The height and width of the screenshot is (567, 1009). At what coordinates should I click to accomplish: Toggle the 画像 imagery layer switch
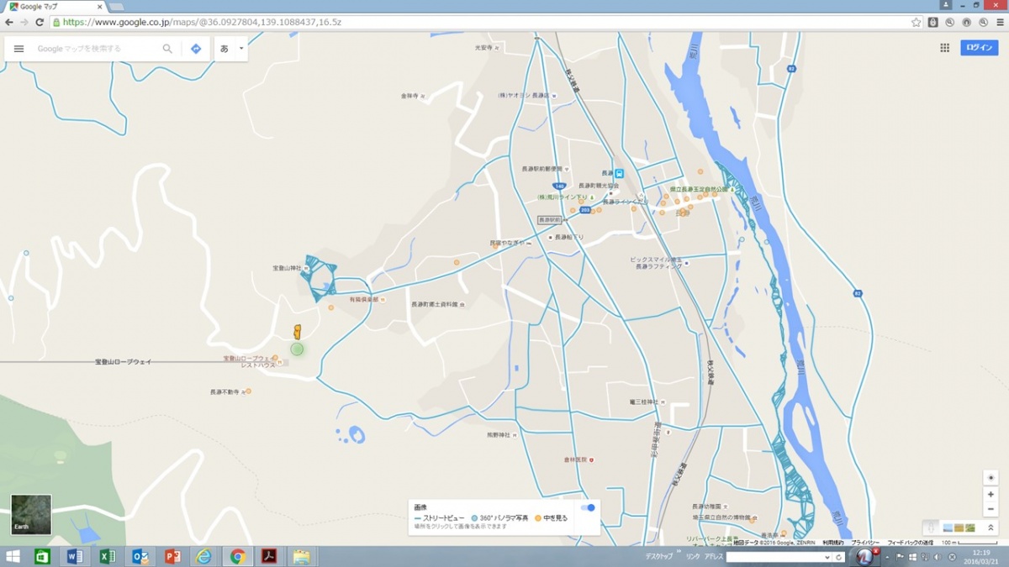[588, 507]
